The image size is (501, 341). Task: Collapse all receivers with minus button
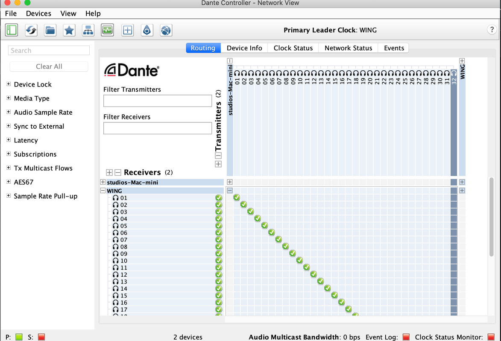[x=118, y=172]
